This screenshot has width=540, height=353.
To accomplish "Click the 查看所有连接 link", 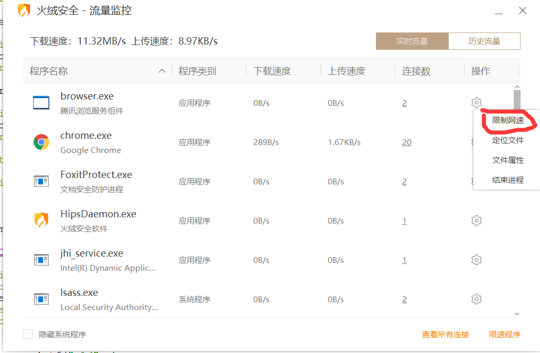I will [x=445, y=334].
